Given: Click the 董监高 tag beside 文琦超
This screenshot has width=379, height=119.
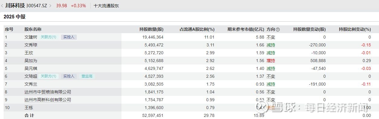Looking at the screenshot, I should 87,77.
